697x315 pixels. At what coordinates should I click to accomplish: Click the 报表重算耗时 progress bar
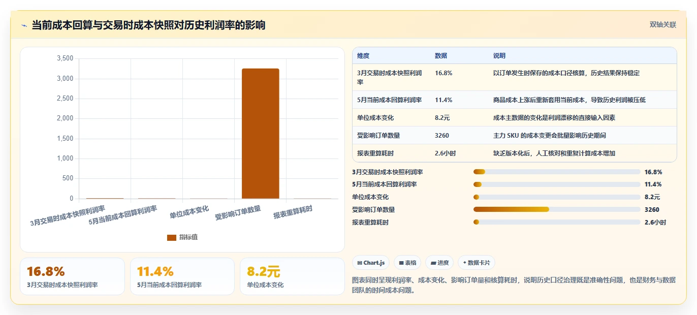[557, 222]
